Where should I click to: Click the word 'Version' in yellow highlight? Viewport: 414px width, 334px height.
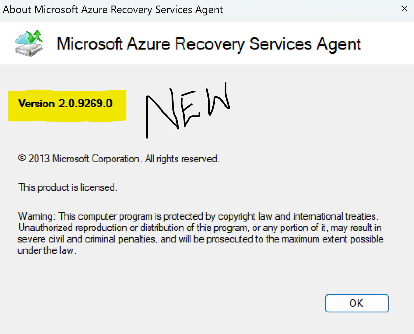tap(36, 103)
